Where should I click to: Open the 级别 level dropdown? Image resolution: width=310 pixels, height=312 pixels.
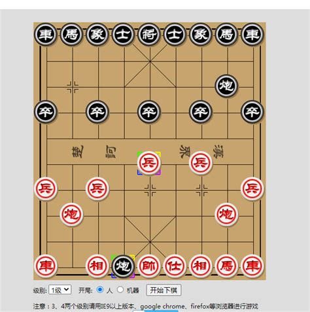pyautogui.click(x=60, y=290)
